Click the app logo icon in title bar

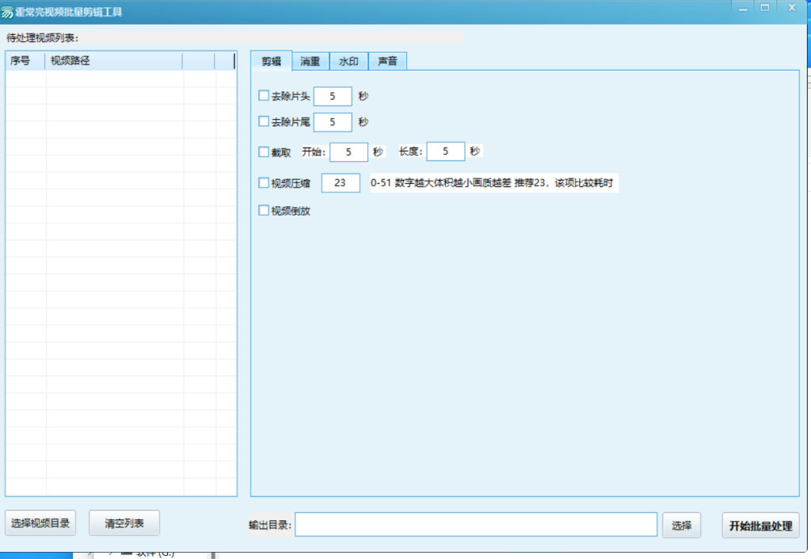point(8,13)
